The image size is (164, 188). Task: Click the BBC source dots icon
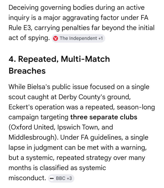[x=52, y=178]
